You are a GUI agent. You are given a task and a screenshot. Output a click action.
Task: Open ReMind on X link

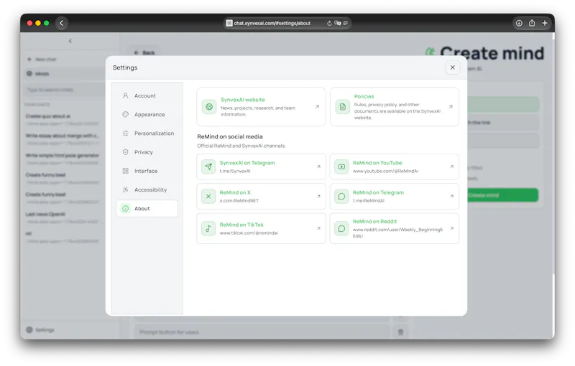pyautogui.click(x=261, y=196)
